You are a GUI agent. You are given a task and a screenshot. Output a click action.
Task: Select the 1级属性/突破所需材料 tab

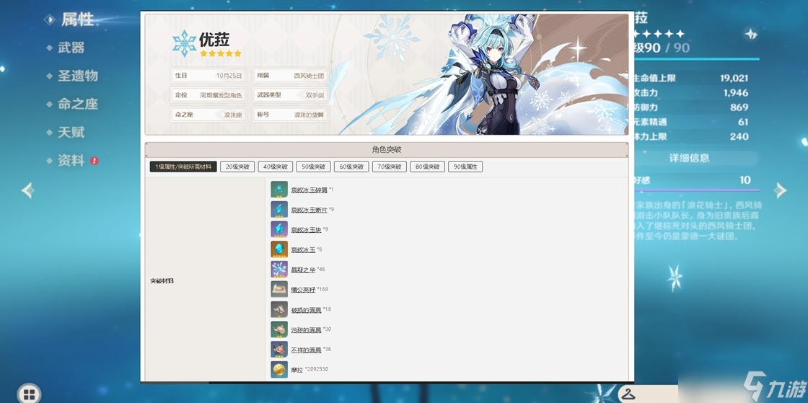(x=183, y=167)
